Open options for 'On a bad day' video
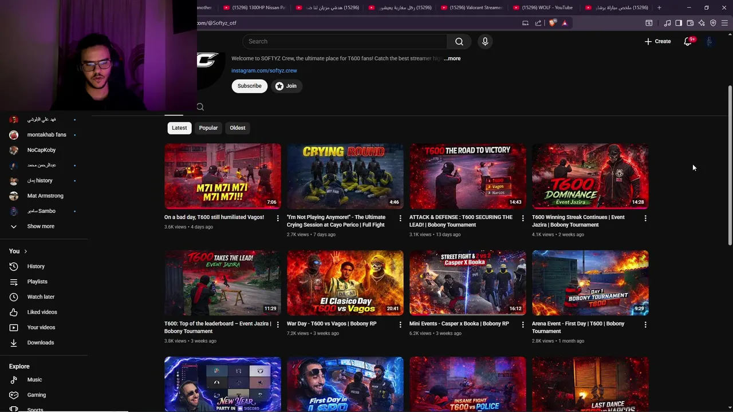This screenshot has height=412, width=733. click(278, 218)
